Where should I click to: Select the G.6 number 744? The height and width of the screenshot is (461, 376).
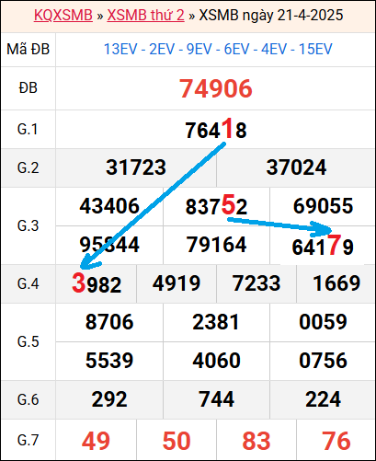(x=216, y=399)
